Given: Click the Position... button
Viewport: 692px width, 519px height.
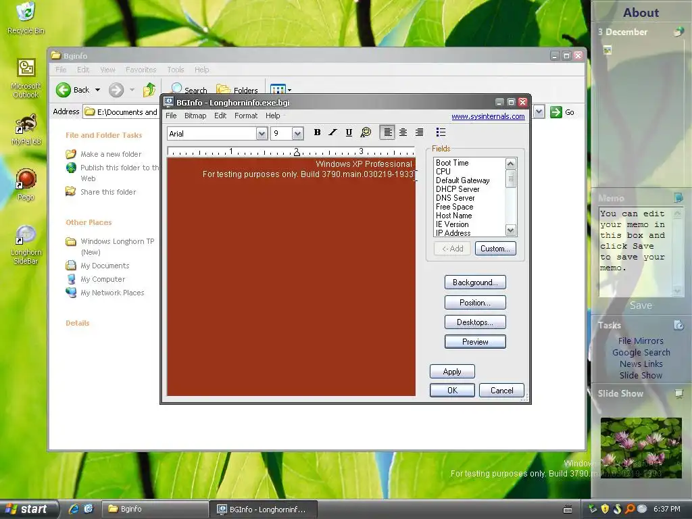Looking at the screenshot, I should tap(475, 303).
